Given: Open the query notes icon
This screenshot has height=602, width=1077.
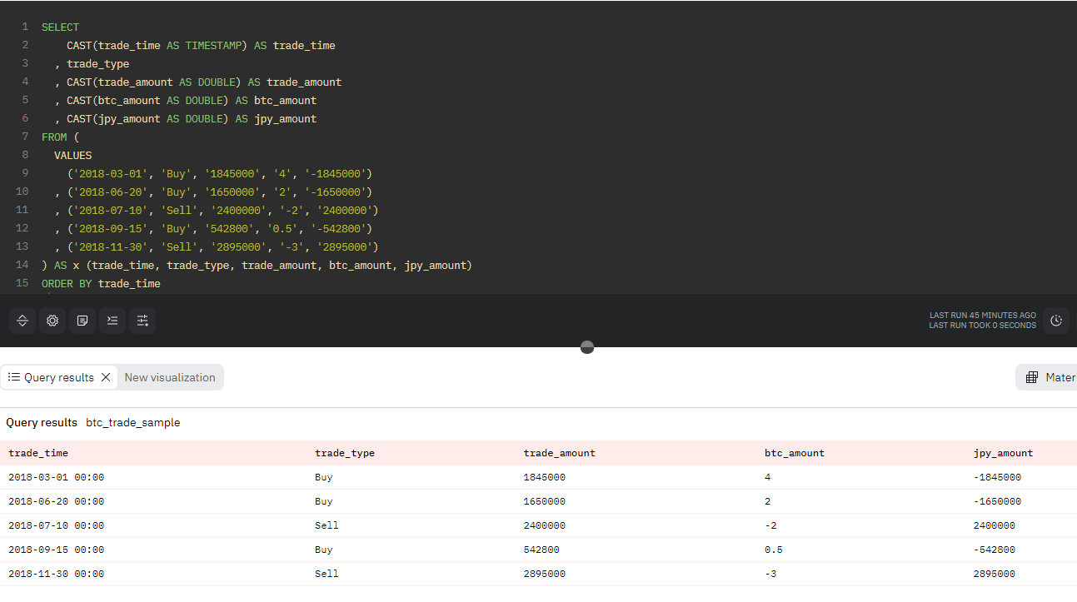Looking at the screenshot, I should coord(82,321).
